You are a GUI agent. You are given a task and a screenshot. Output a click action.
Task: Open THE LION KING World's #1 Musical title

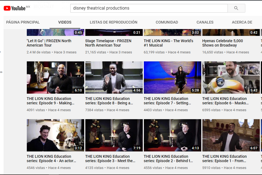pos(168,43)
